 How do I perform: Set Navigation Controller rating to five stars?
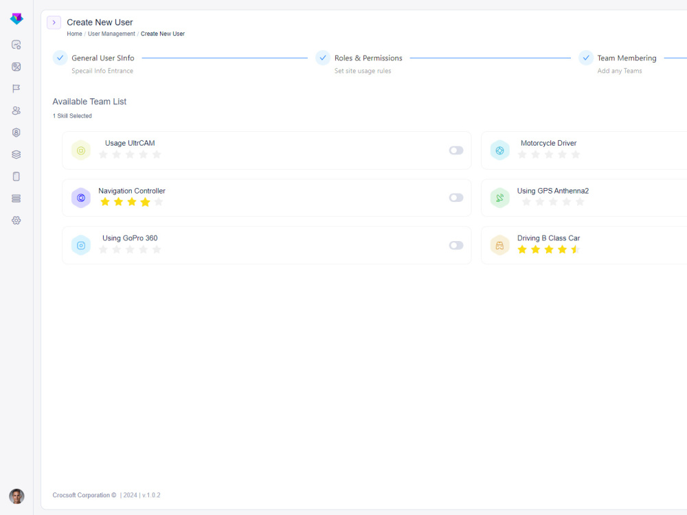(x=159, y=202)
